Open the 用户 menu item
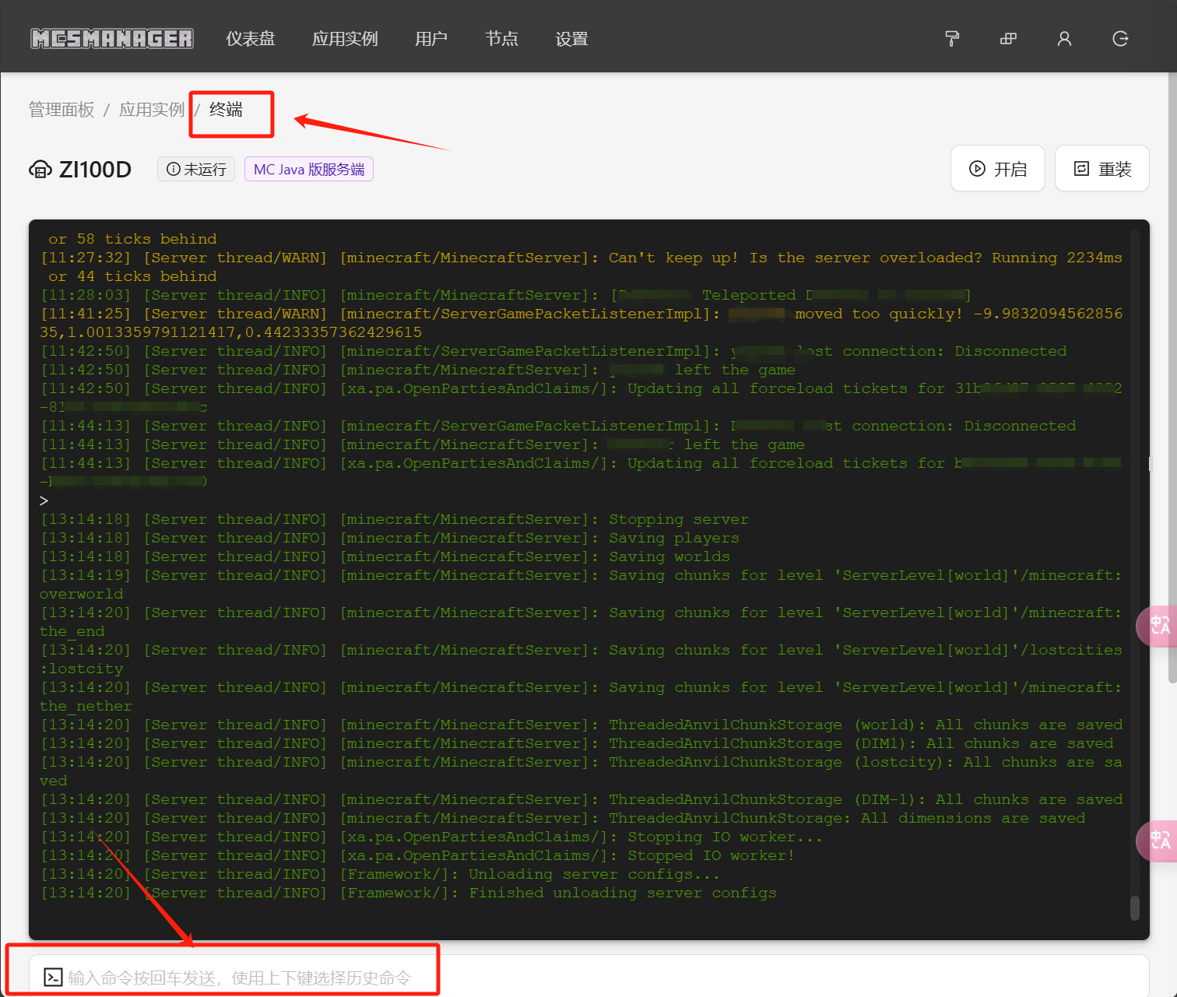 (431, 39)
